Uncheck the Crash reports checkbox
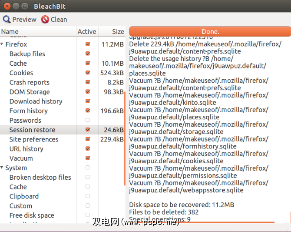The width and height of the screenshot is (291, 232). point(88,82)
